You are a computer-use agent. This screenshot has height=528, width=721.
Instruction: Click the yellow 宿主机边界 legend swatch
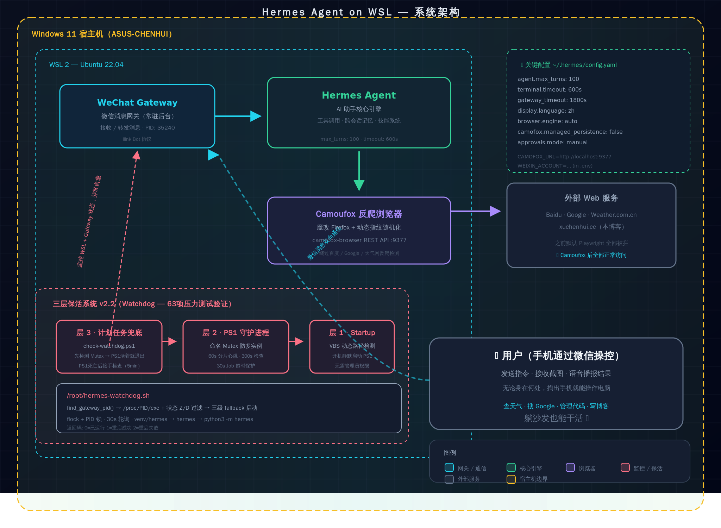pos(511,479)
